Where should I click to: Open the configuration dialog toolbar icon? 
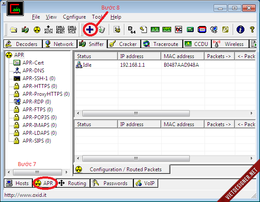pyautogui.click(x=117, y=30)
